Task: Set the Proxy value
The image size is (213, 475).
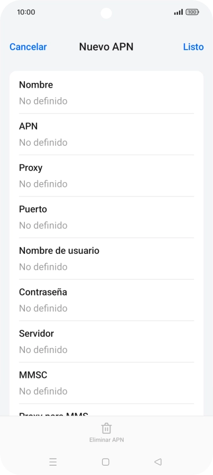Action: click(x=107, y=176)
